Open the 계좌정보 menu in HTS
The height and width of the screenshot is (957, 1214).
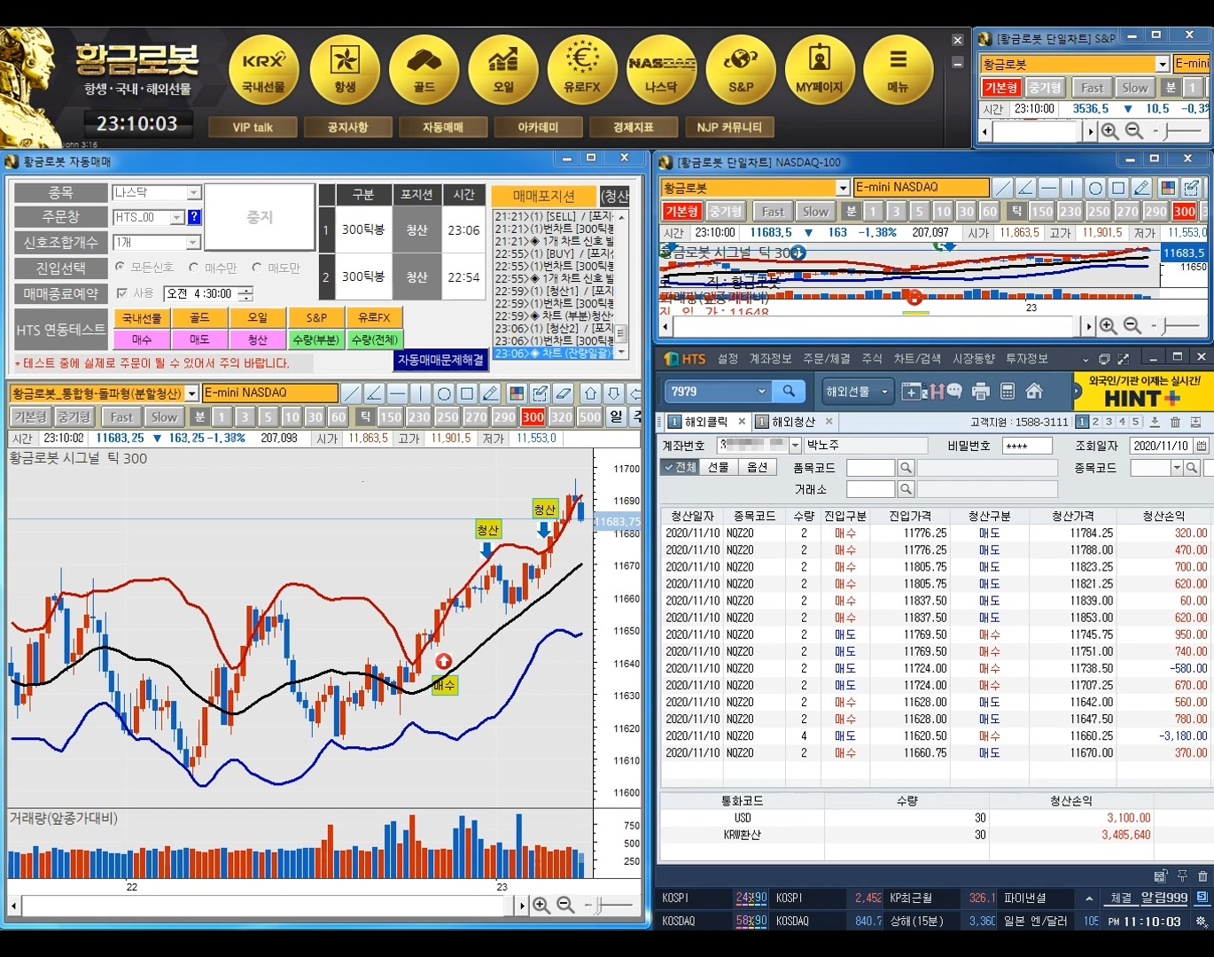pyautogui.click(x=770, y=359)
